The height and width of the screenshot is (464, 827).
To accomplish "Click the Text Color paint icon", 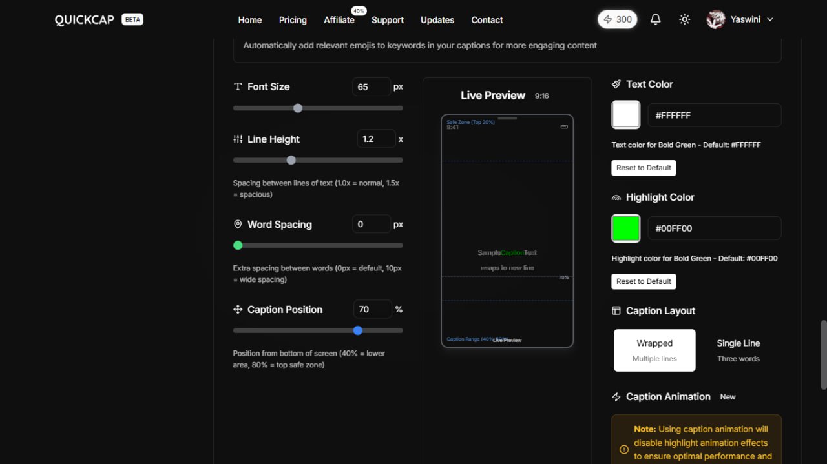I will pyautogui.click(x=616, y=85).
